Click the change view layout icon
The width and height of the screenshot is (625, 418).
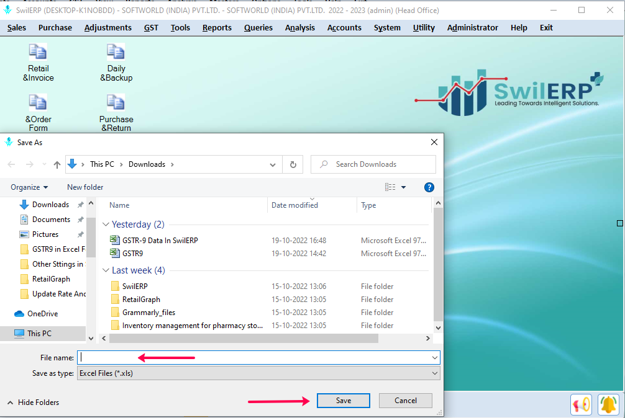(390, 187)
